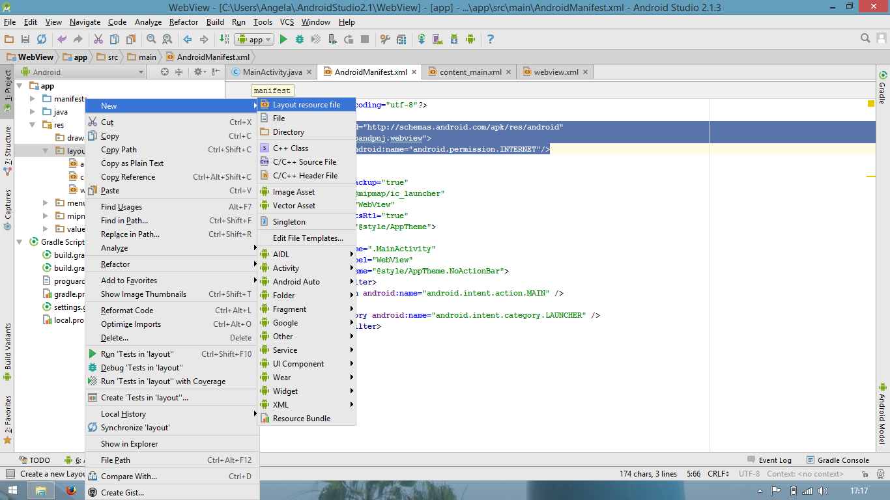The height and width of the screenshot is (500, 890).
Task: Click the Stop square icon
Action: (365, 40)
